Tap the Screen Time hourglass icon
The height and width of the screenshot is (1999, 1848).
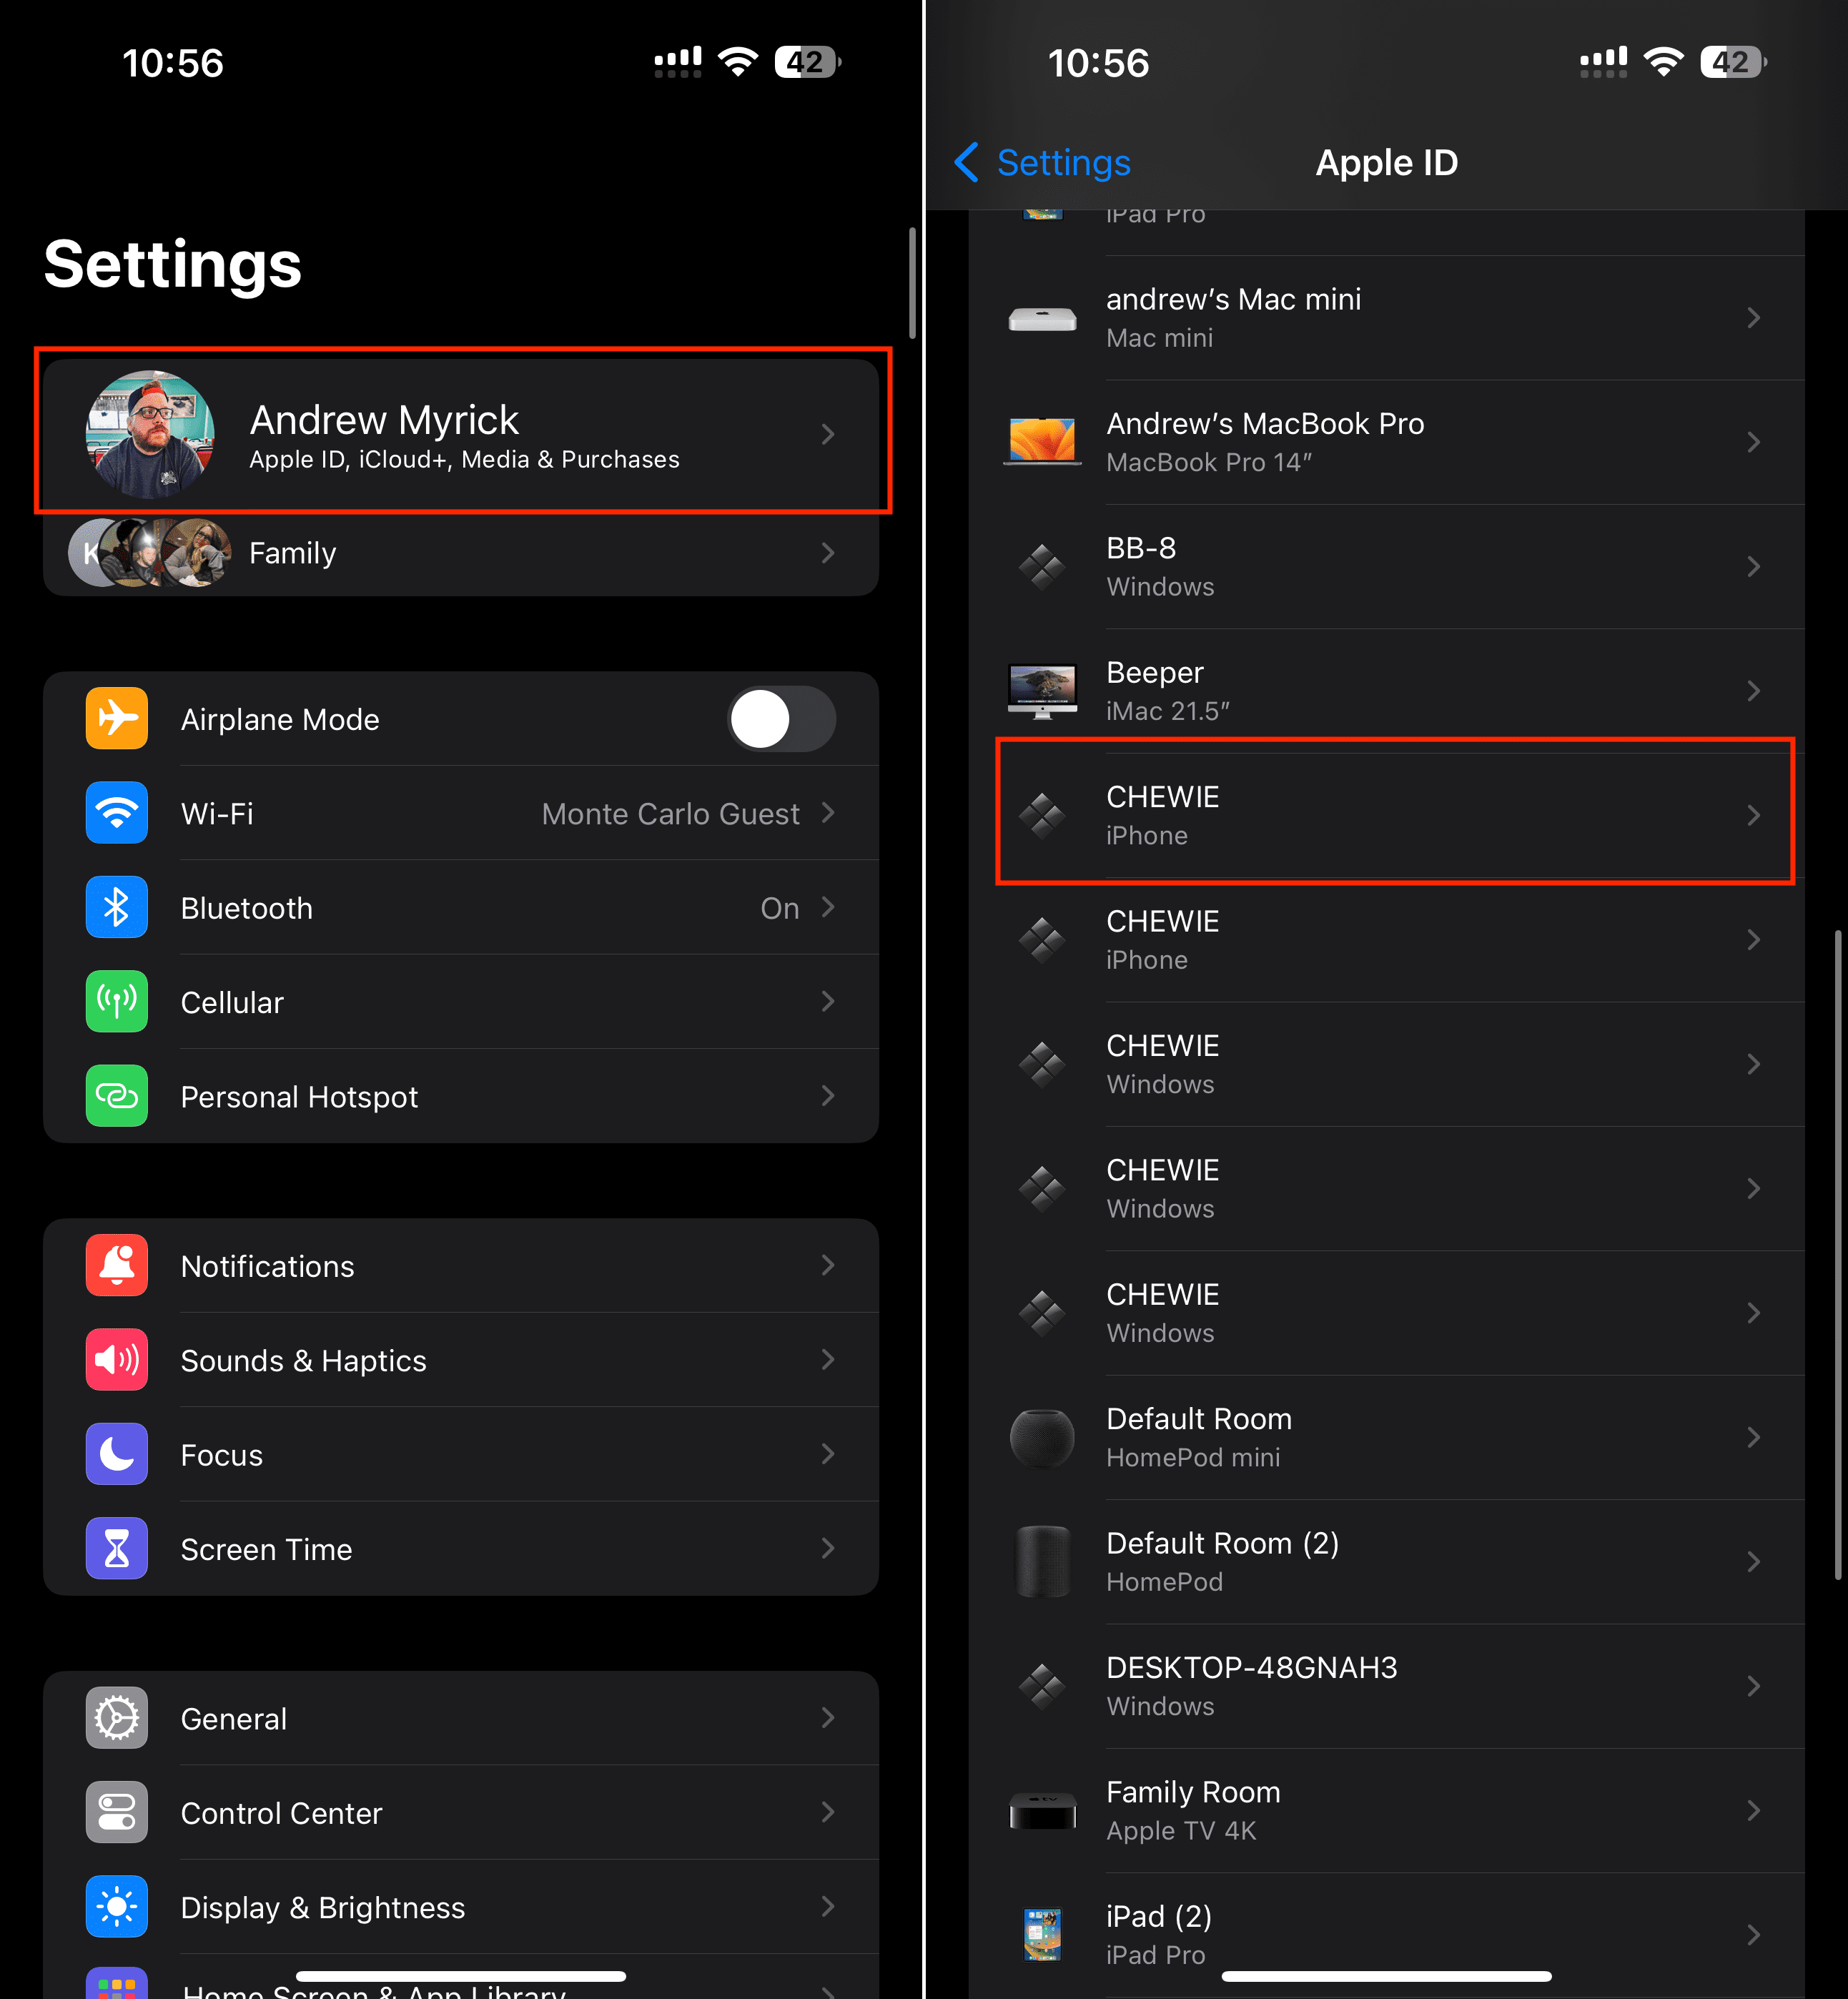[117, 1548]
